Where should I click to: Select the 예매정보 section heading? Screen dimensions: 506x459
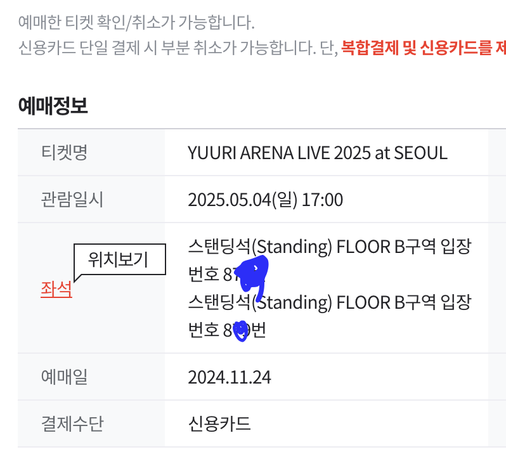click(53, 105)
